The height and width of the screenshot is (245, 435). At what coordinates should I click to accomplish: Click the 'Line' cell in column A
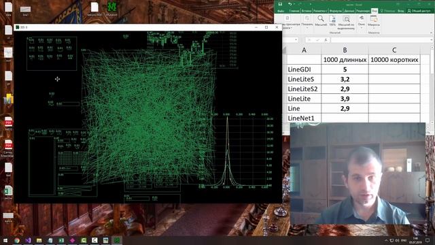[x=304, y=108]
